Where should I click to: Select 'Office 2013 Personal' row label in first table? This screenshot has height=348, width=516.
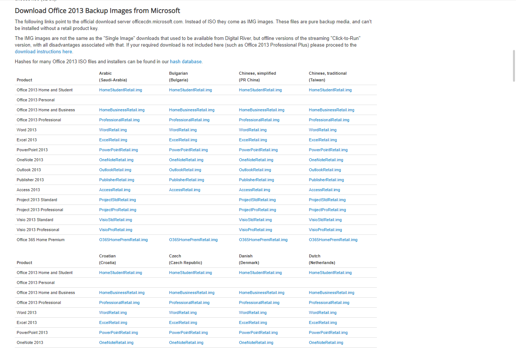click(36, 100)
